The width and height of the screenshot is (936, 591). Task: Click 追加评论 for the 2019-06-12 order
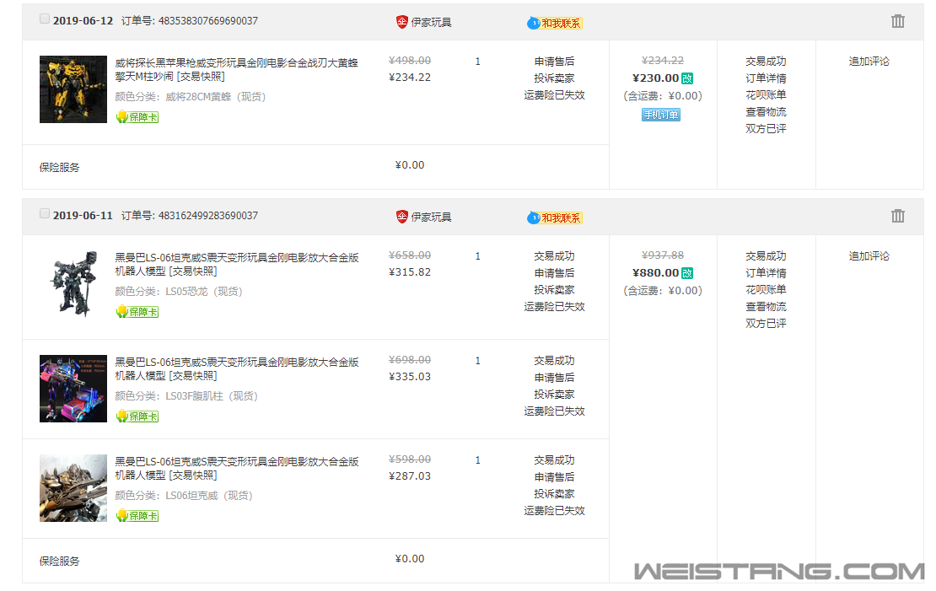coord(869,61)
